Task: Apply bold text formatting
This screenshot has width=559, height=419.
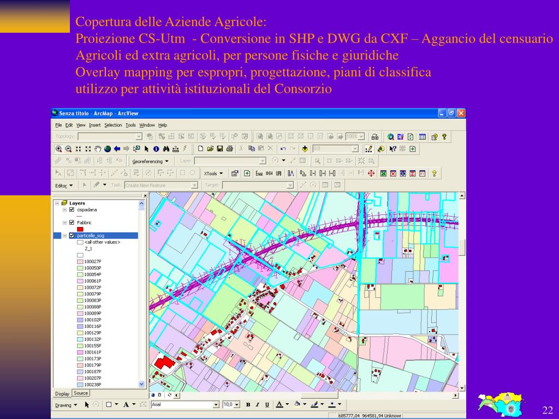Action: (x=248, y=405)
